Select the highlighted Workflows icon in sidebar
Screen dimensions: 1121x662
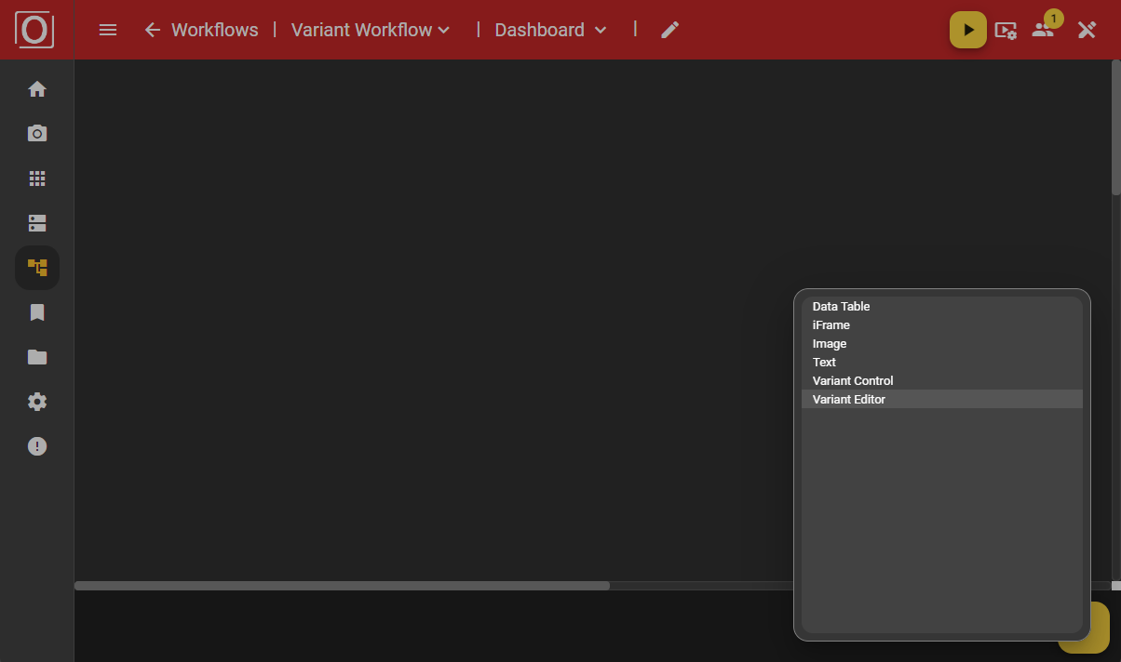coord(36,267)
